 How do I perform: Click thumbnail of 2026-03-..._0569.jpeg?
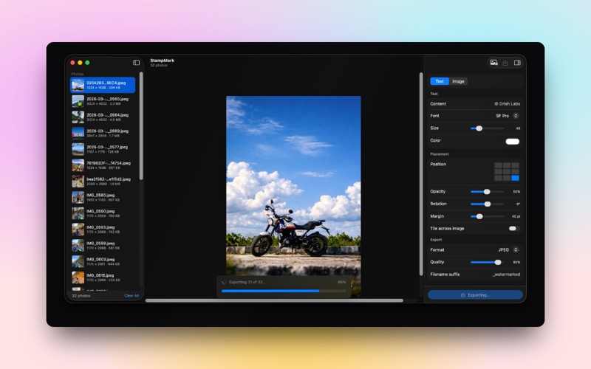tap(78, 134)
